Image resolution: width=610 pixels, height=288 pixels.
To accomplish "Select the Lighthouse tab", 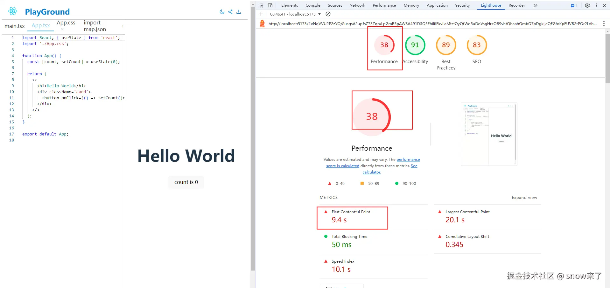I will click(491, 5).
